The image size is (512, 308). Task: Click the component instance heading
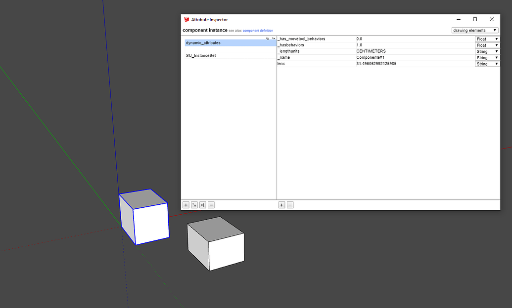point(206,30)
